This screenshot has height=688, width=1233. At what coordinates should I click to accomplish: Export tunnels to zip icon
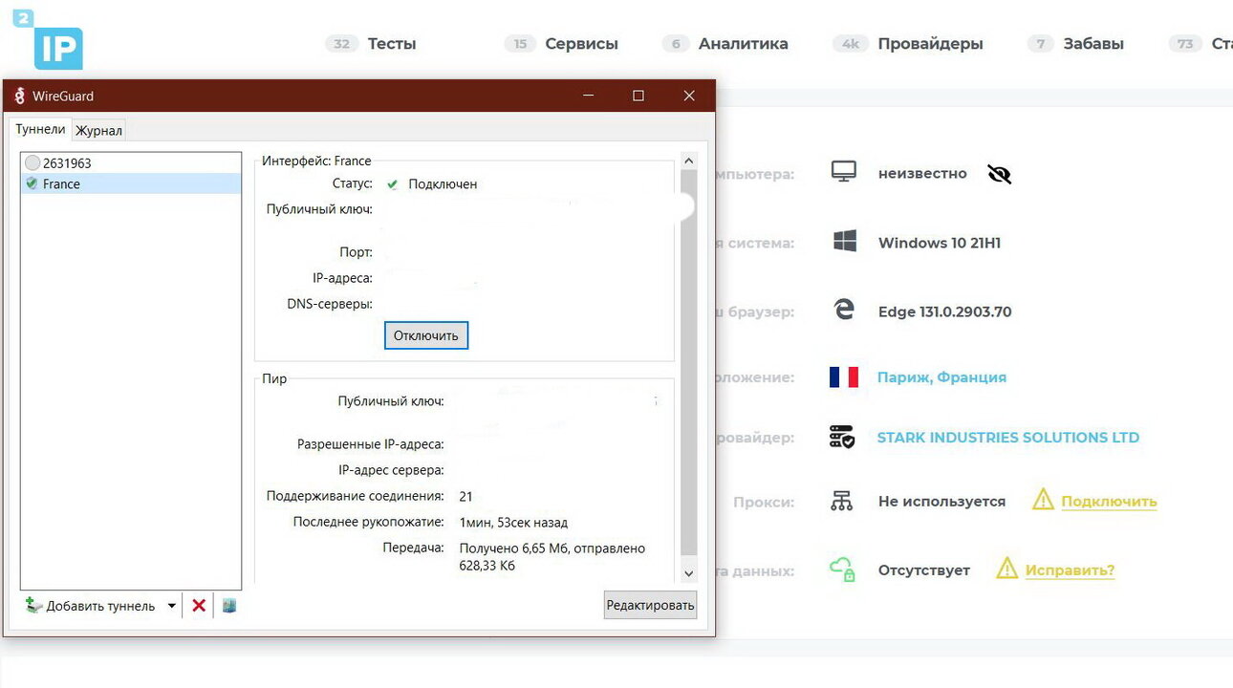coord(229,605)
